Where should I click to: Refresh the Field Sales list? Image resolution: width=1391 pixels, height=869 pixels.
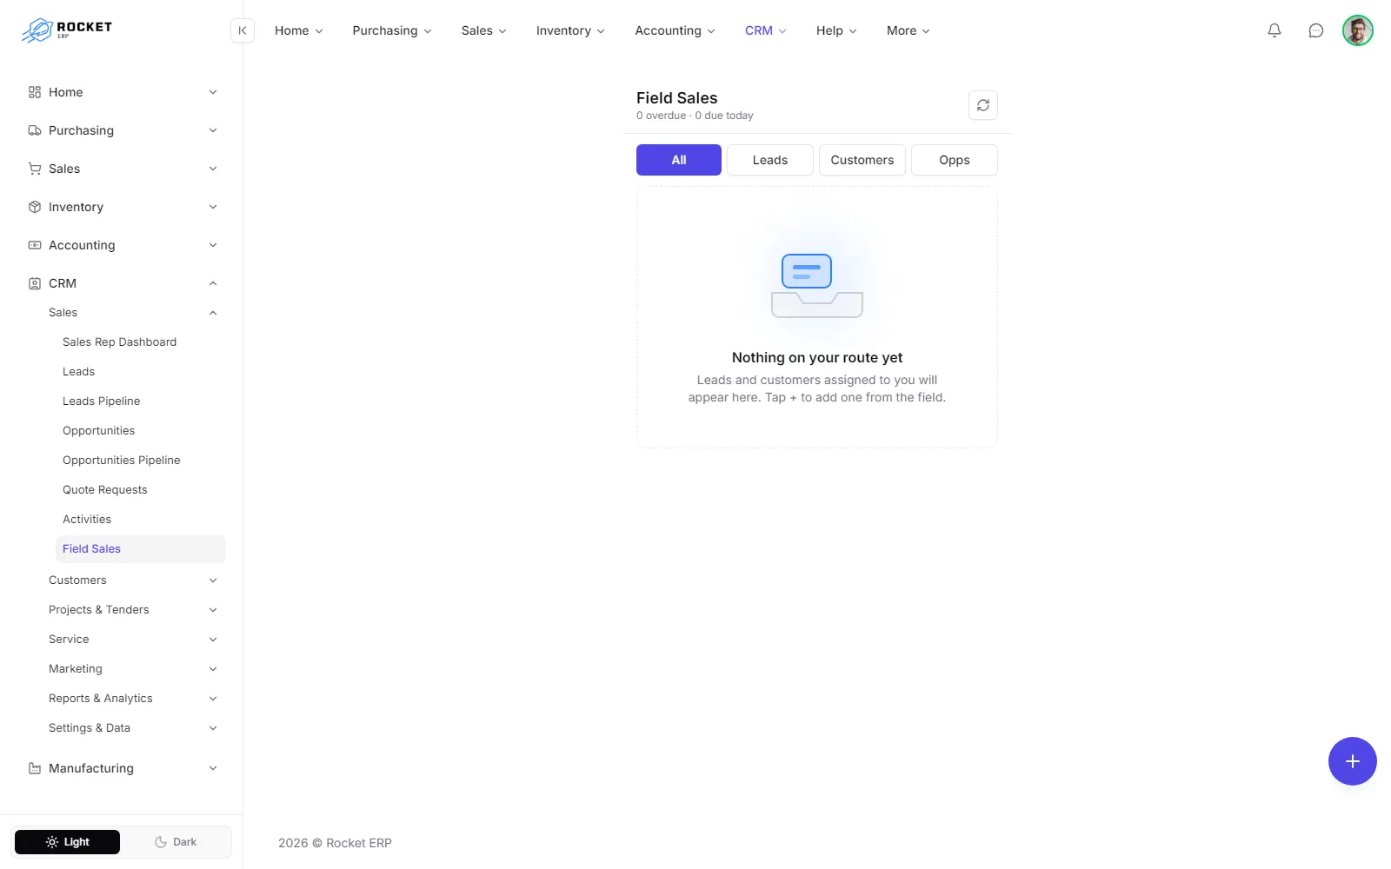coord(983,105)
